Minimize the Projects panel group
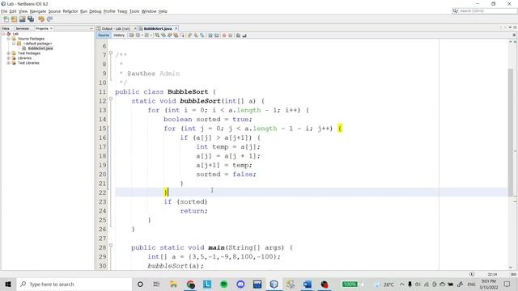Screen dimensions: 518x291 [x=91, y=29]
